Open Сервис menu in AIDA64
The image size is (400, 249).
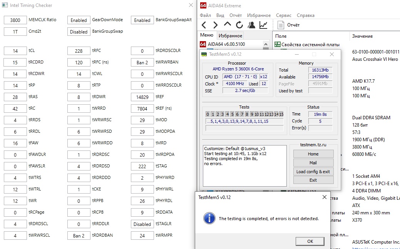click(x=284, y=15)
